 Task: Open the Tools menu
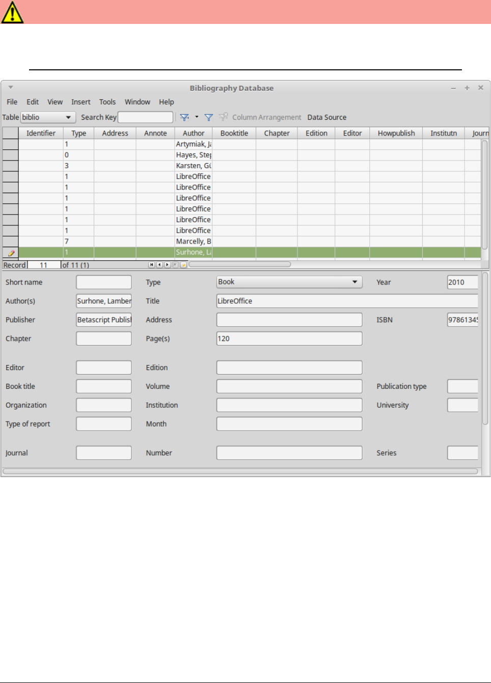(x=107, y=102)
